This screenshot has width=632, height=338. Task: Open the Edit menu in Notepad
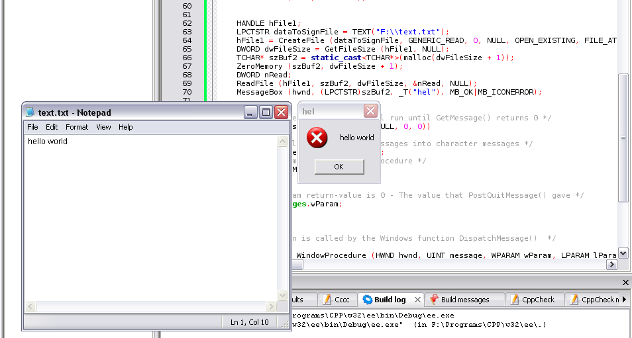click(x=52, y=127)
